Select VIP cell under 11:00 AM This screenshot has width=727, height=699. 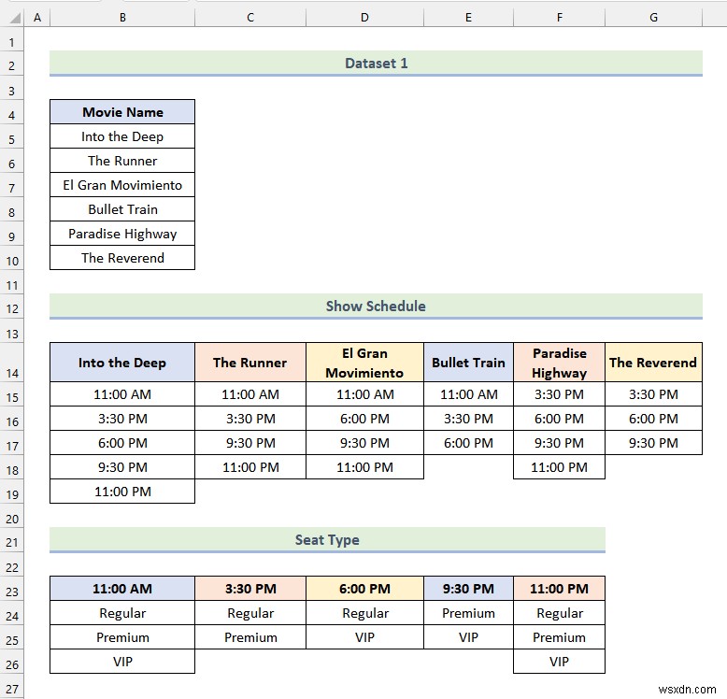coord(122,662)
